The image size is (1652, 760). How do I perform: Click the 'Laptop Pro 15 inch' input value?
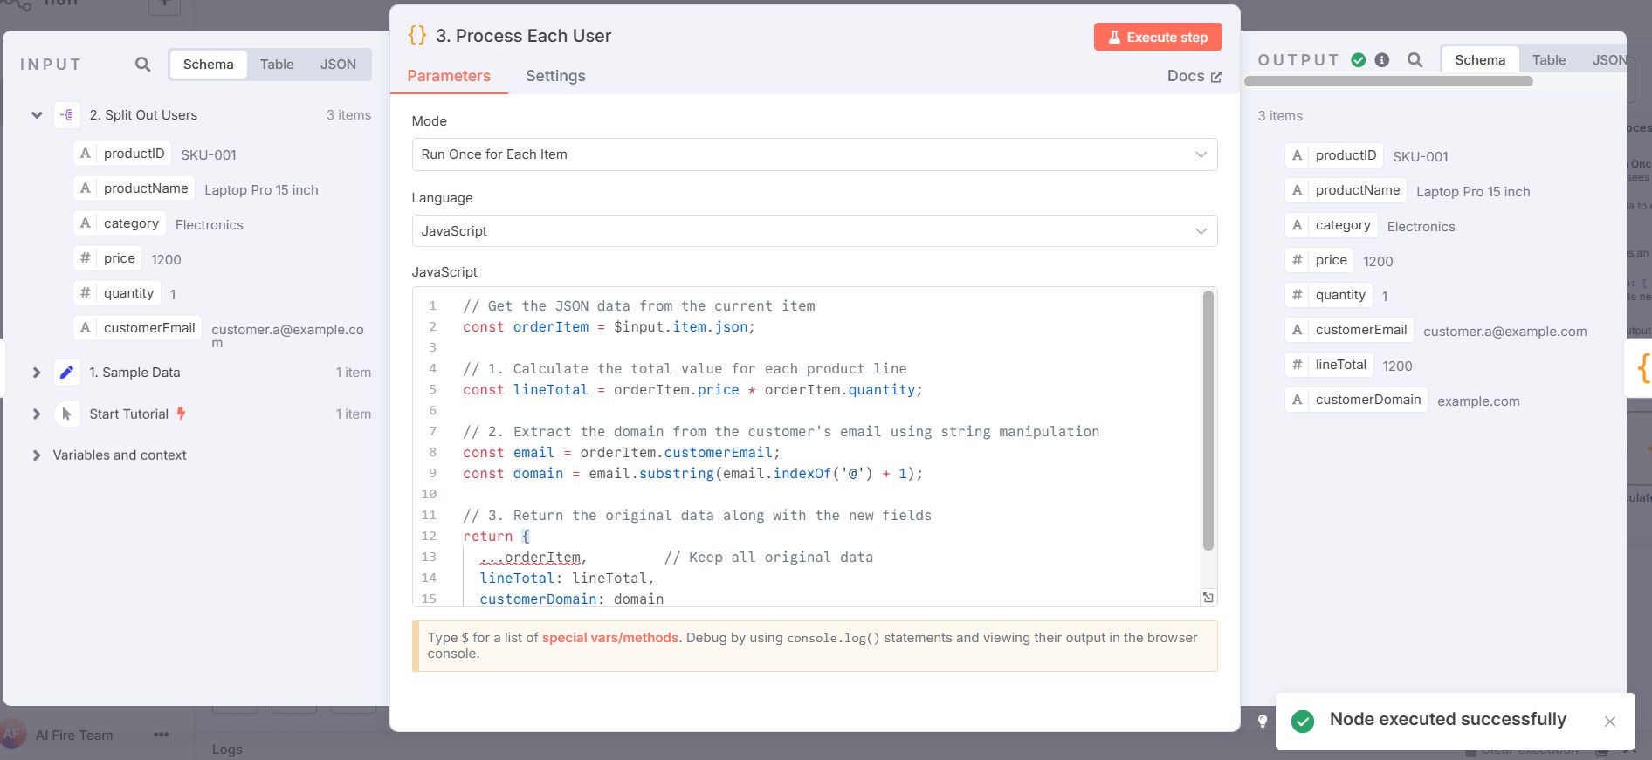261,190
